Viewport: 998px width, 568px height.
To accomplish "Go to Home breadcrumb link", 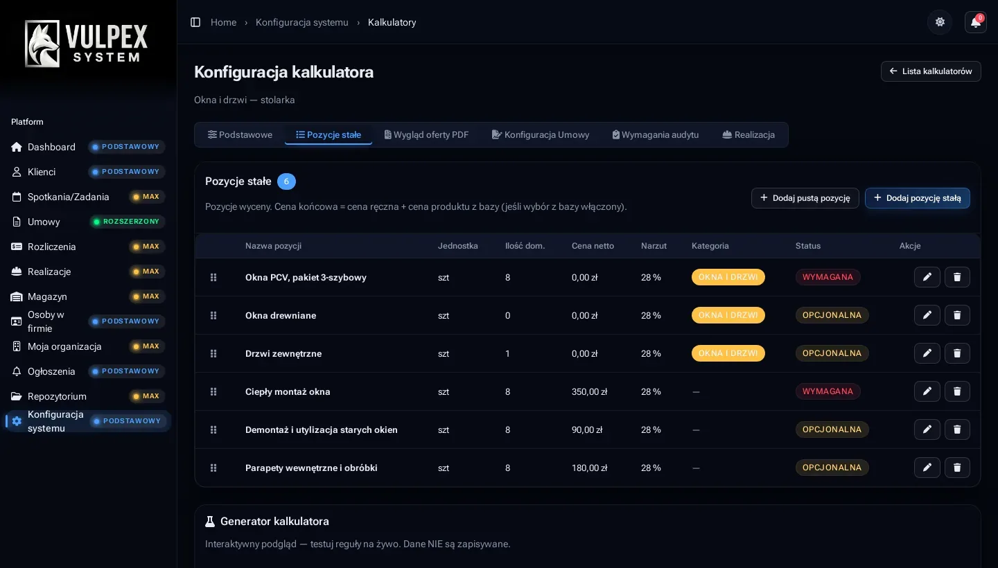I will click(x=223, y=22).
